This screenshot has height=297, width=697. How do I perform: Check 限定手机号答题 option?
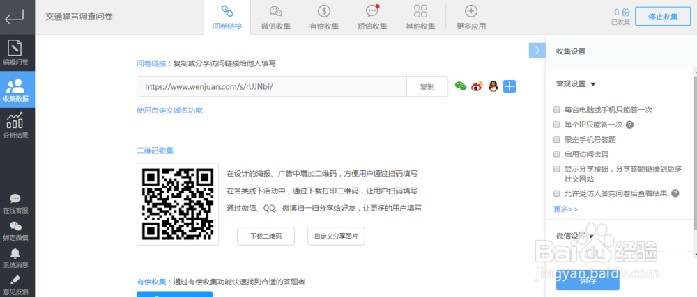[x=556, y=140]
